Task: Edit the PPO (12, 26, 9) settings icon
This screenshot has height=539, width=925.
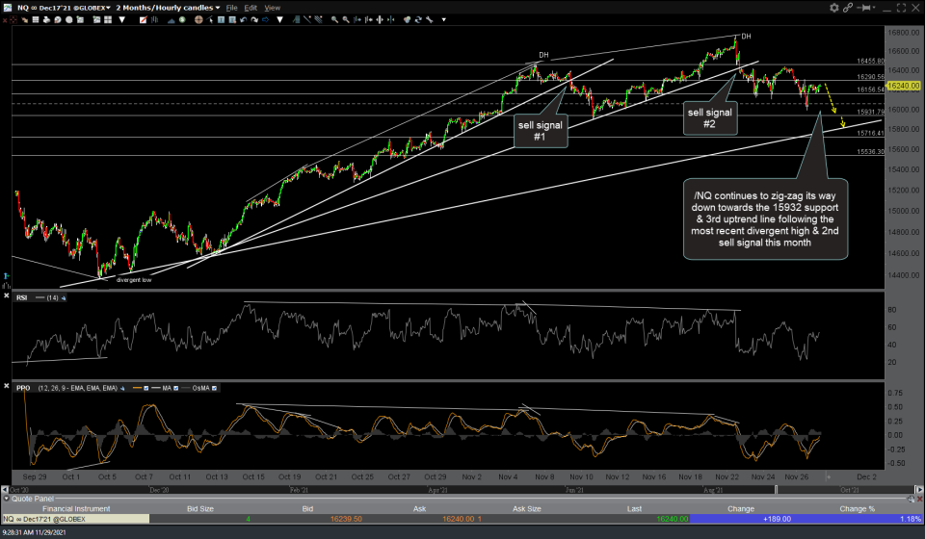Action: click(122, 388)
